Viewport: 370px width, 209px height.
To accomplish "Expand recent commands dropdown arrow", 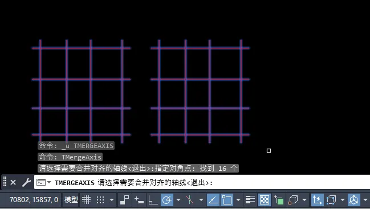I will [x=49, y=182].
